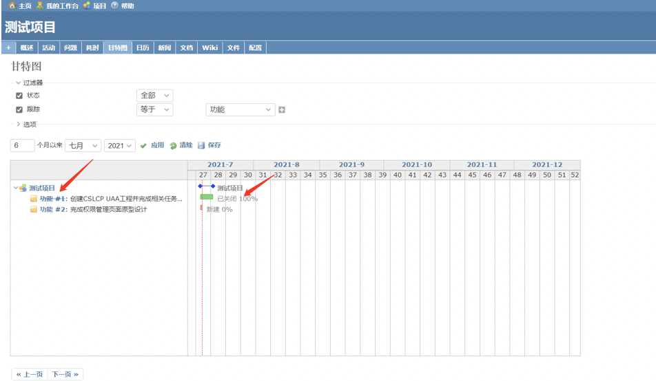656x381 pixels.
Task: Click the 2021-10 month header
Action: coord(417,164)
